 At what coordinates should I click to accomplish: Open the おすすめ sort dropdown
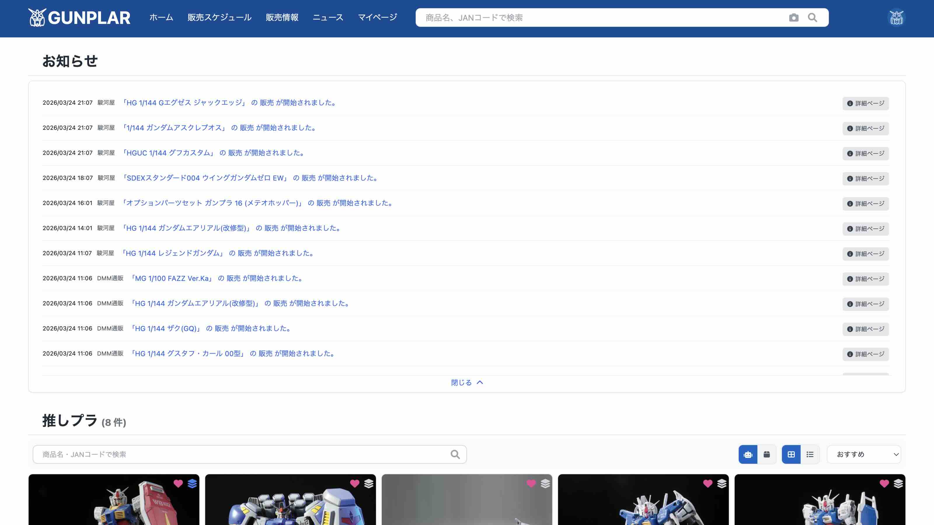click(x=864, y=454)
